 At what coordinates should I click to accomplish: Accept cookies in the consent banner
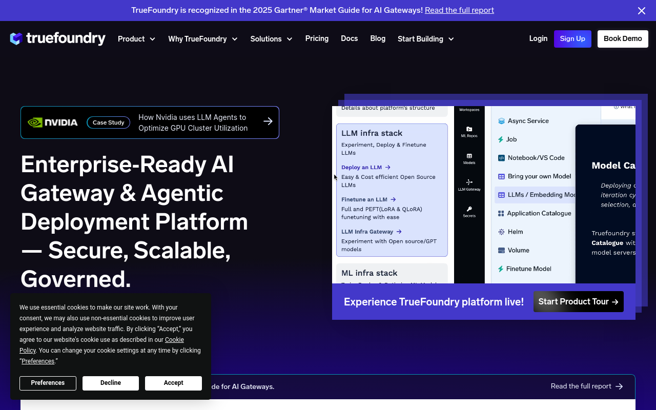pyautogui.click(x=173, y=383)
